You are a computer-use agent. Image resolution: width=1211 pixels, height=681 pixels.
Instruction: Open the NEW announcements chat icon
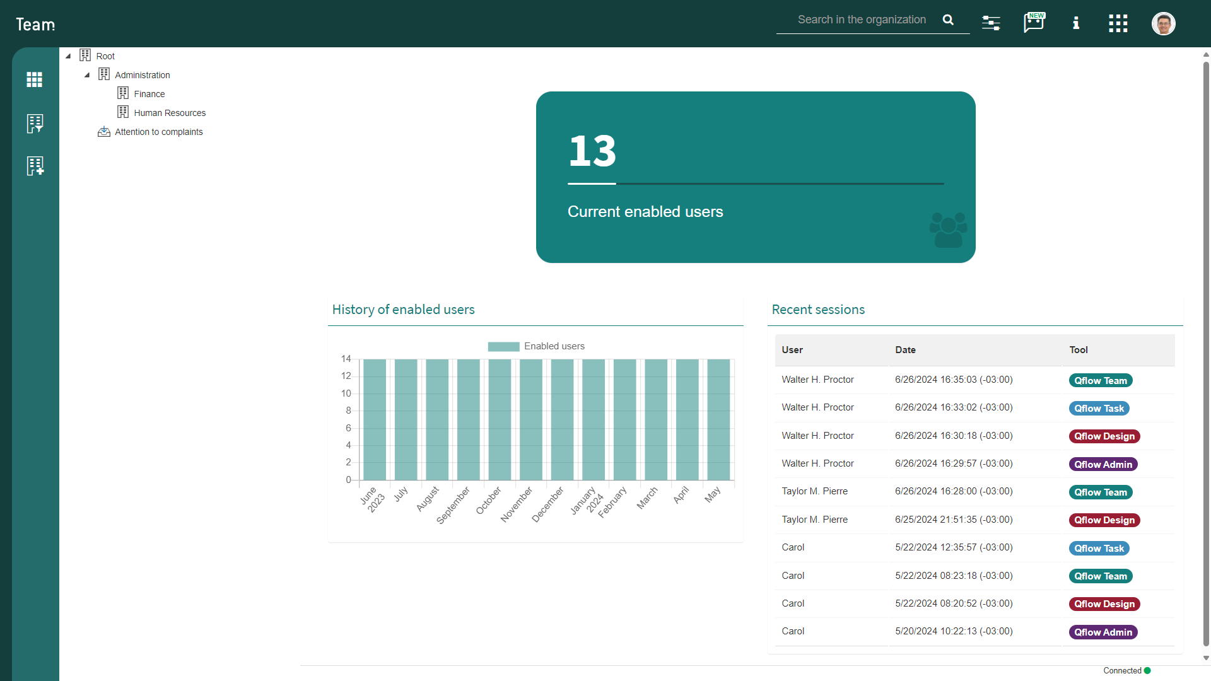(1034, 23)
